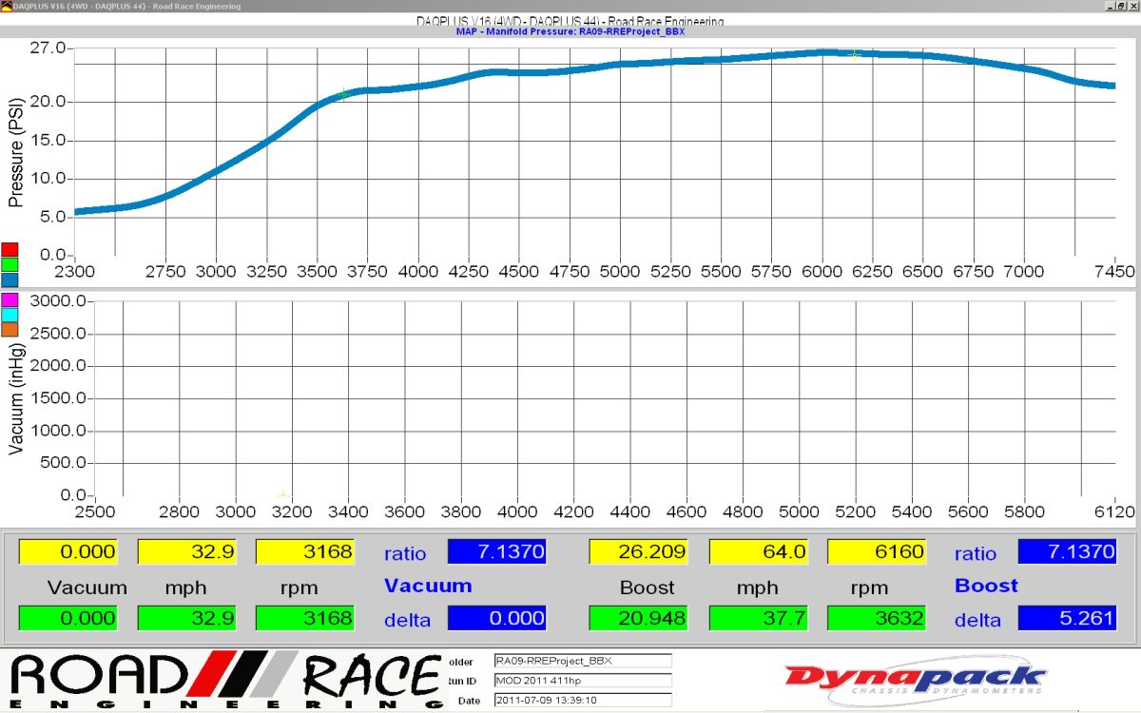Click the Road Race Engineering logo
The height and width of the screenshot is (713, 1141).
pos(225,682)
